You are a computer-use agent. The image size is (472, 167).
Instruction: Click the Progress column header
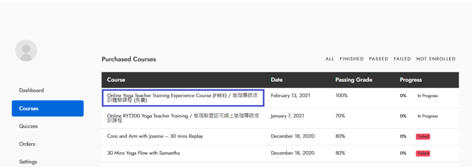(x=411, y=80)
